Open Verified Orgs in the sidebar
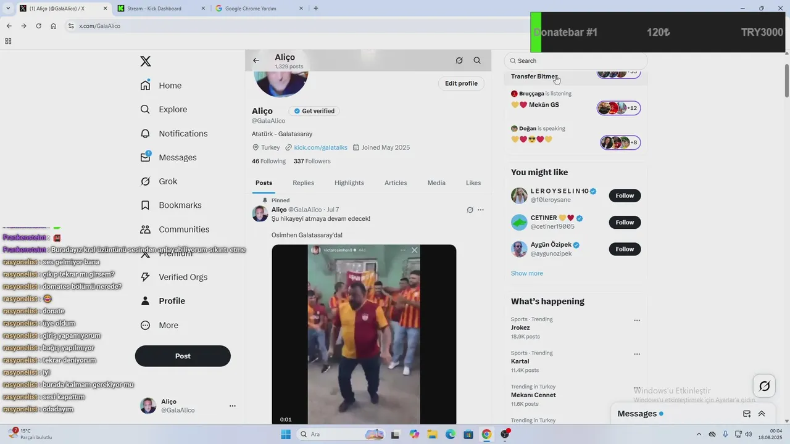 174,277
